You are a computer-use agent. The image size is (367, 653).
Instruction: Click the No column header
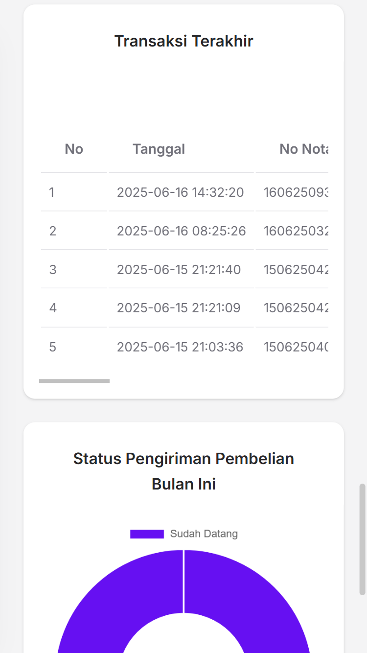pyautogui.click(x=74, y=149)
